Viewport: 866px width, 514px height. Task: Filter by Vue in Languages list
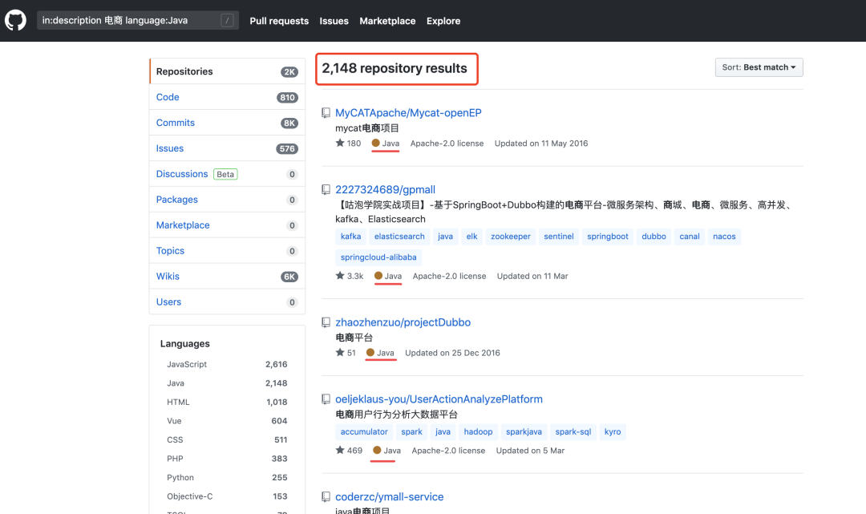coord(227,421)
